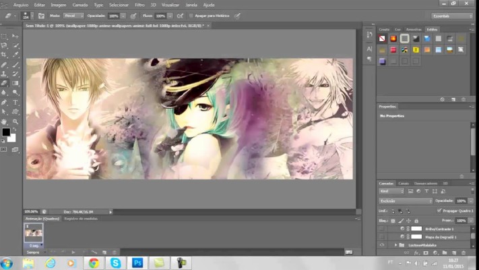Select the Pen tool
This screenshot has width=479, height=270.
(5, 103)
